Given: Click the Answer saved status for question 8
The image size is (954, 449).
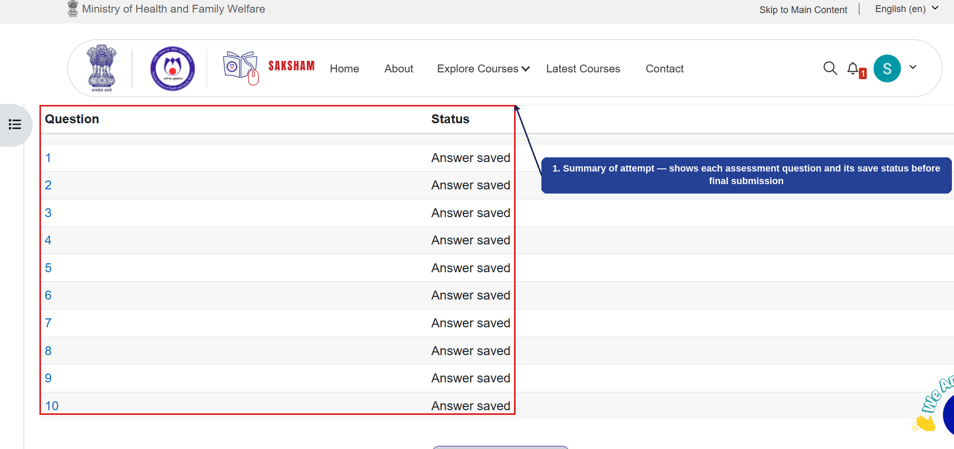Looking at the screenshot, I should click(470, 351).
